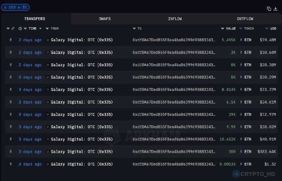Open recipient address in $19.48M row
Screen dimensions: 282x181
coord(174,40)
